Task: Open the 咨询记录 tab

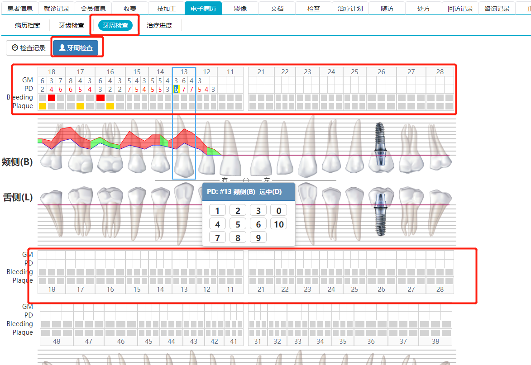Action: coord(497,9)
